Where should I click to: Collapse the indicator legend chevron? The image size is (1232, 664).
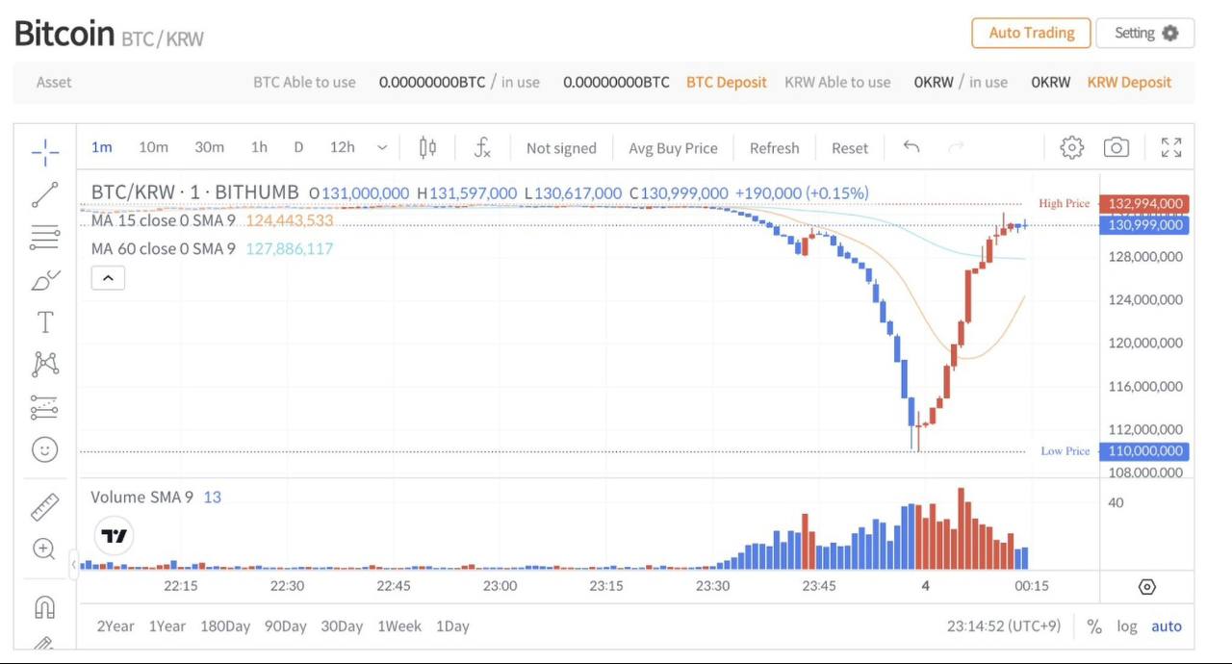[x=108, y=278]
